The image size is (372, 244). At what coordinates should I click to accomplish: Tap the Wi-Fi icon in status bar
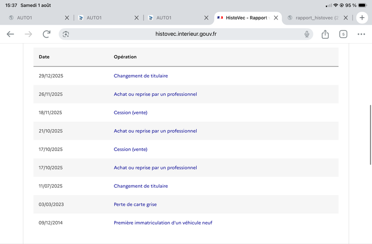[335, 5]
